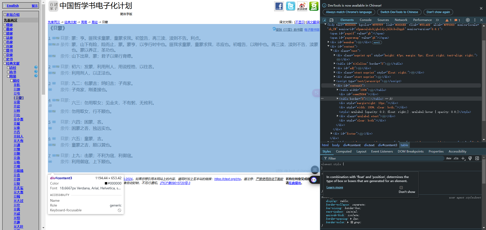
Task: Click the new style rule plus icon
Action: 463,158
